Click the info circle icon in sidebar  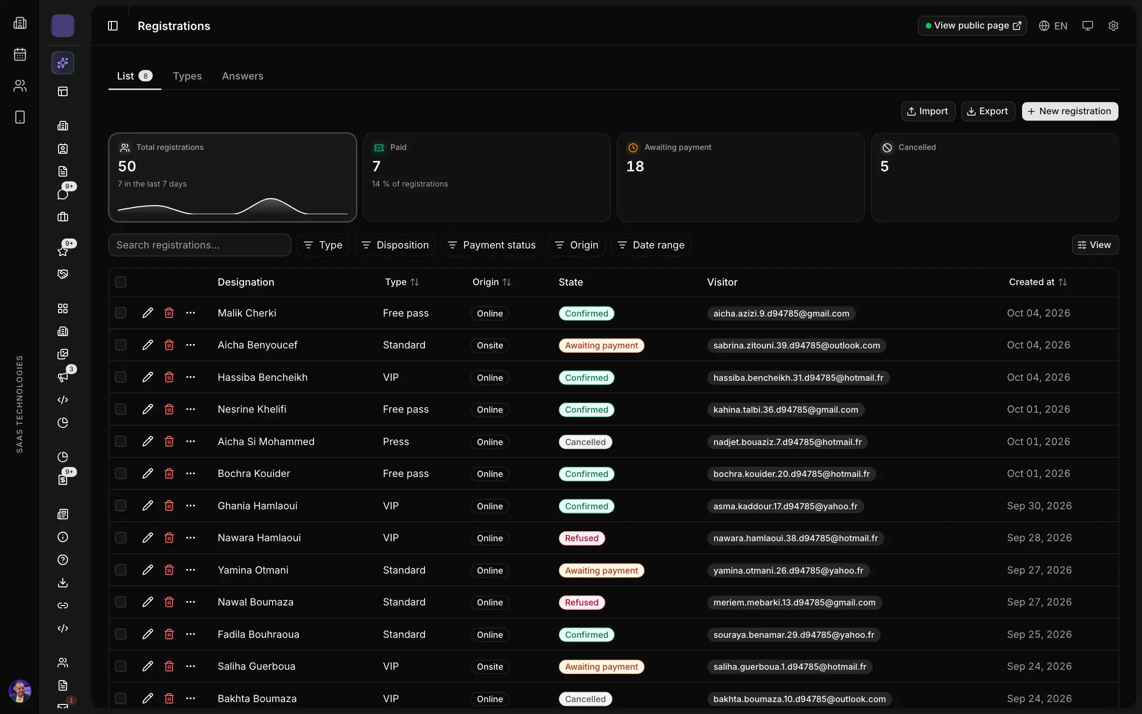coord(63,537)
